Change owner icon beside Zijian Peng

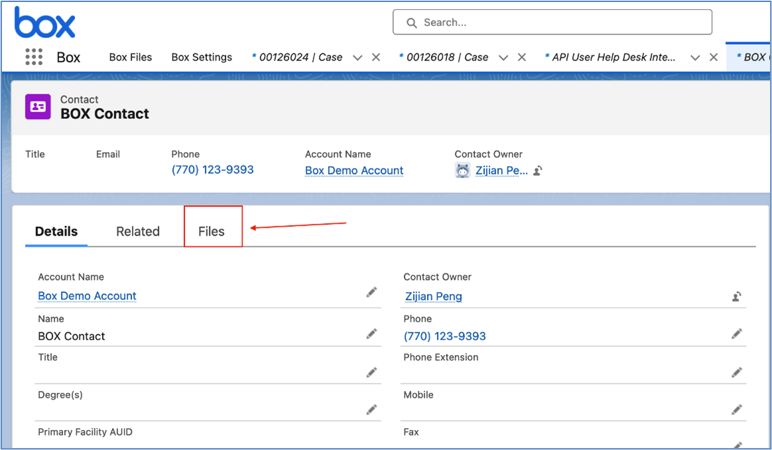737,297
